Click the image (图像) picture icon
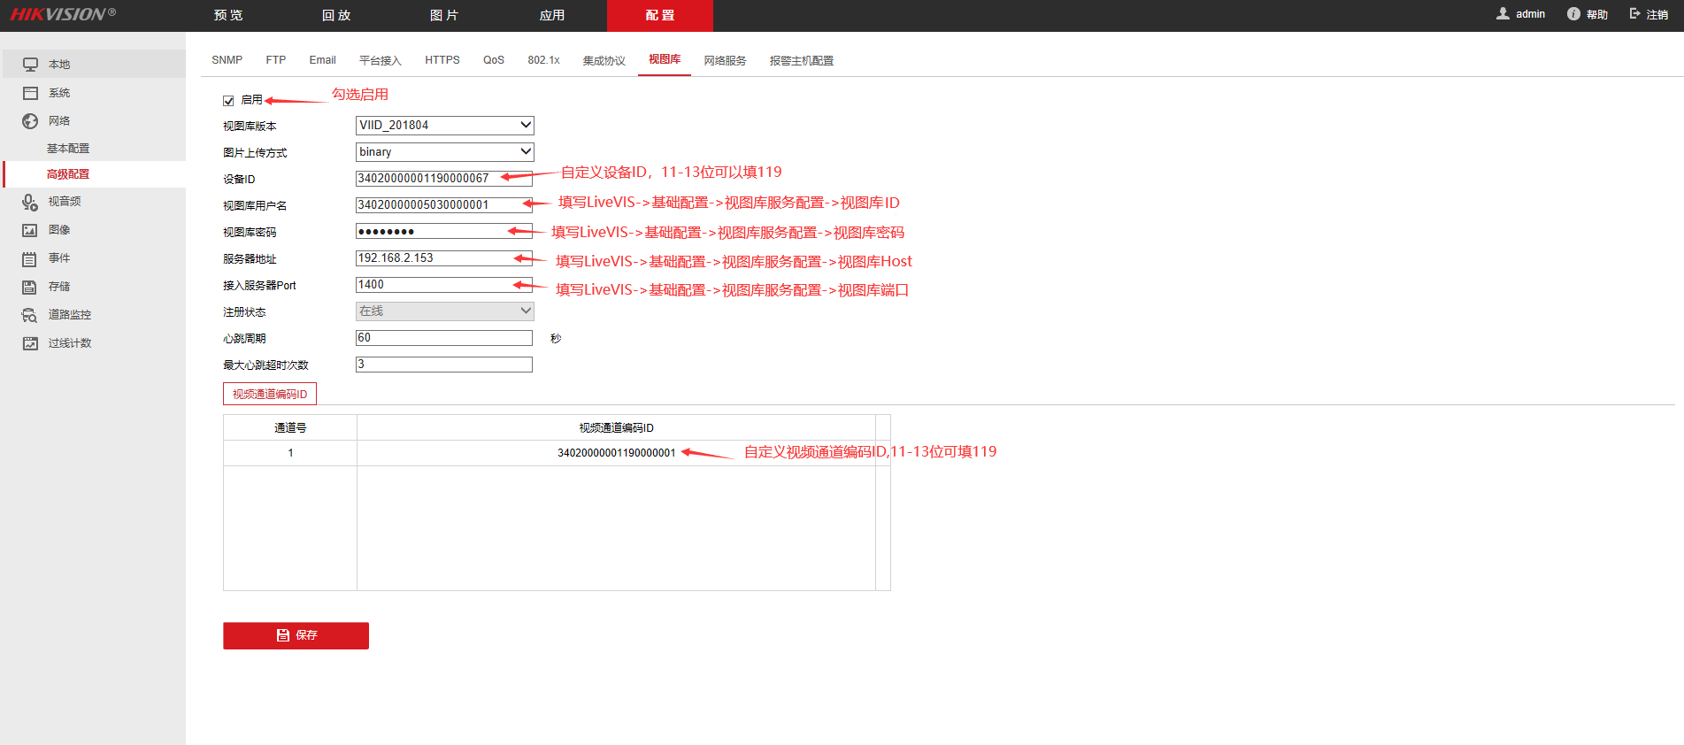The height and width of the screenshot is (745, 1684). [30, 230]
